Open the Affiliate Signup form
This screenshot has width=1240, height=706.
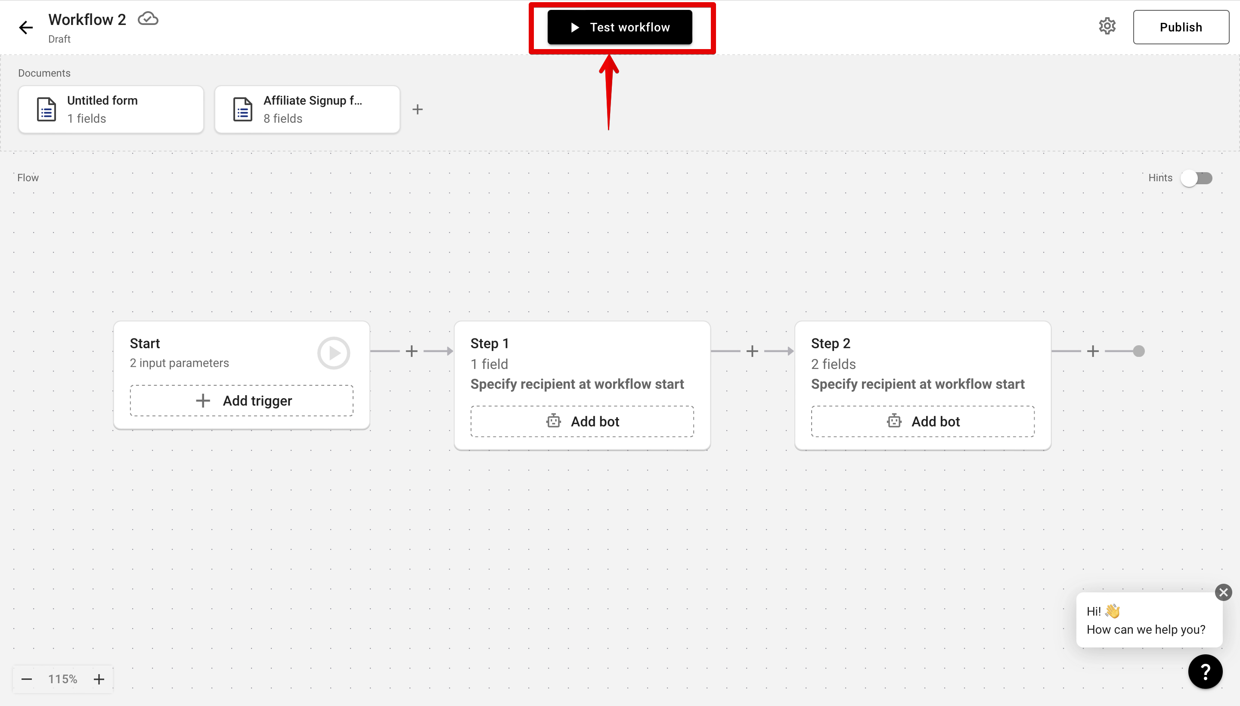307,108
